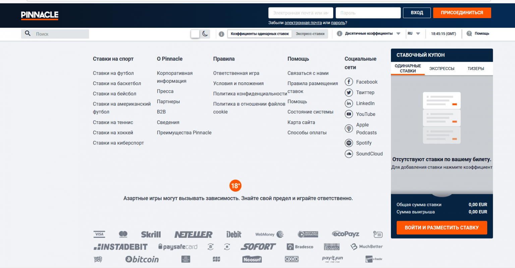Click the WebMoney payment logo

click(x=270, y=234)
